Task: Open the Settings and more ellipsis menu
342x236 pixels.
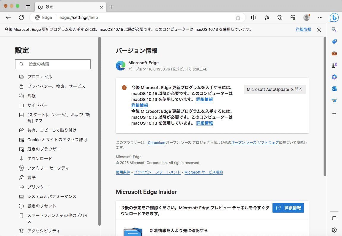Action: click(x=320, y=17)
